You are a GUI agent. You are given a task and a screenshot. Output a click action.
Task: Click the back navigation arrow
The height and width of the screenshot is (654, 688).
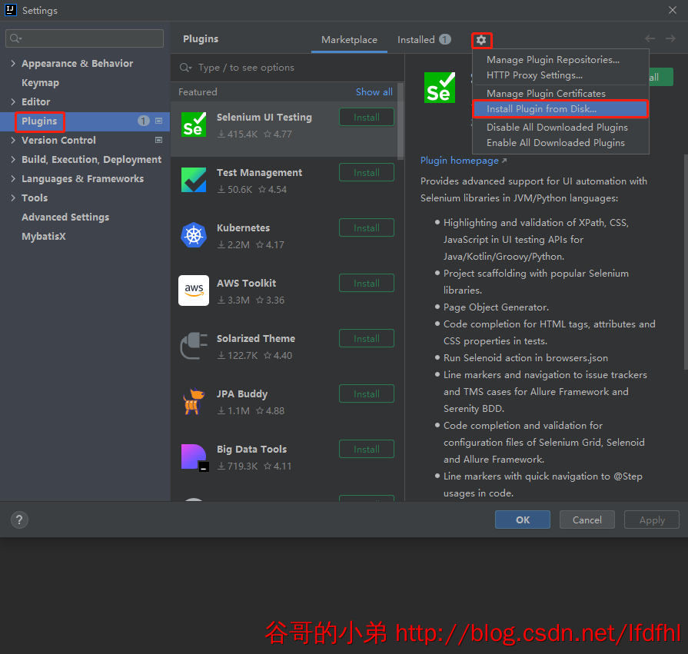point(650,38)
